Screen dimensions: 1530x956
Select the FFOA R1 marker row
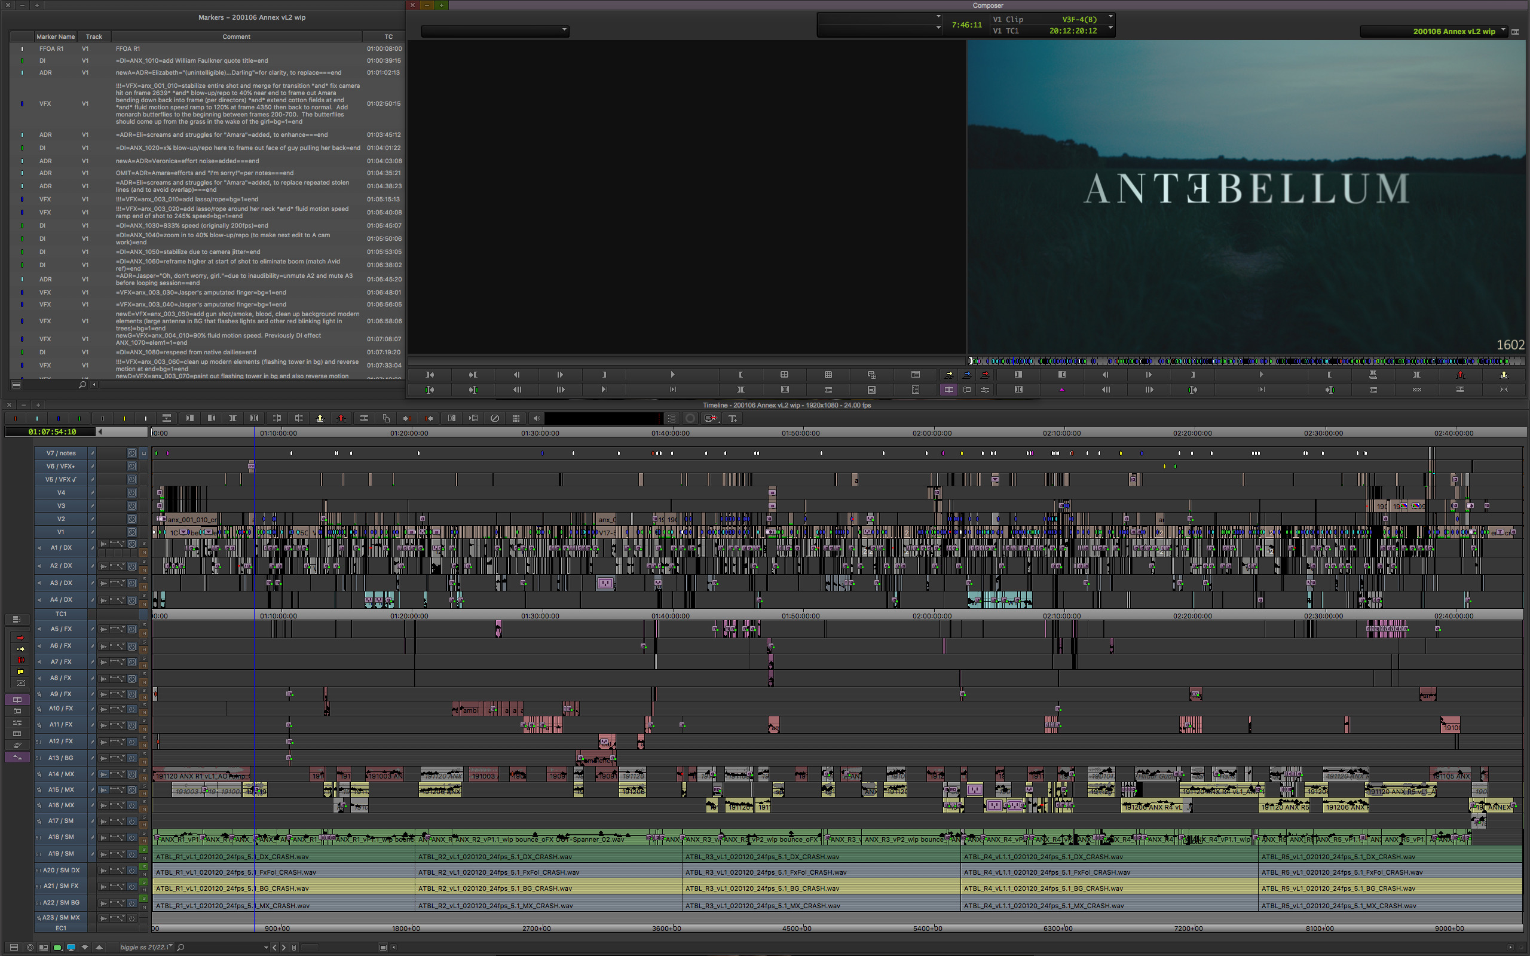(x=206, y=48)
